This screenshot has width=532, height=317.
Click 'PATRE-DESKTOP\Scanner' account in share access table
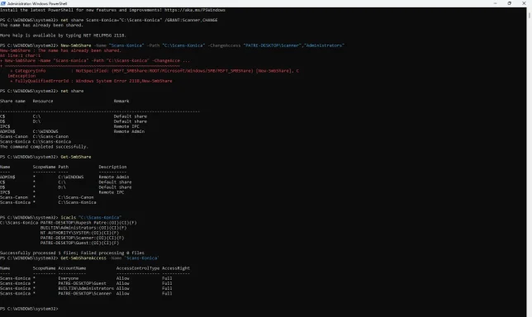coord(84,294)
